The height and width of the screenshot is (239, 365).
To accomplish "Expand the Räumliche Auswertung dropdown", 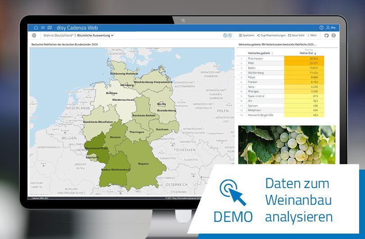I will pyautogui.click(x=95, y=35).
